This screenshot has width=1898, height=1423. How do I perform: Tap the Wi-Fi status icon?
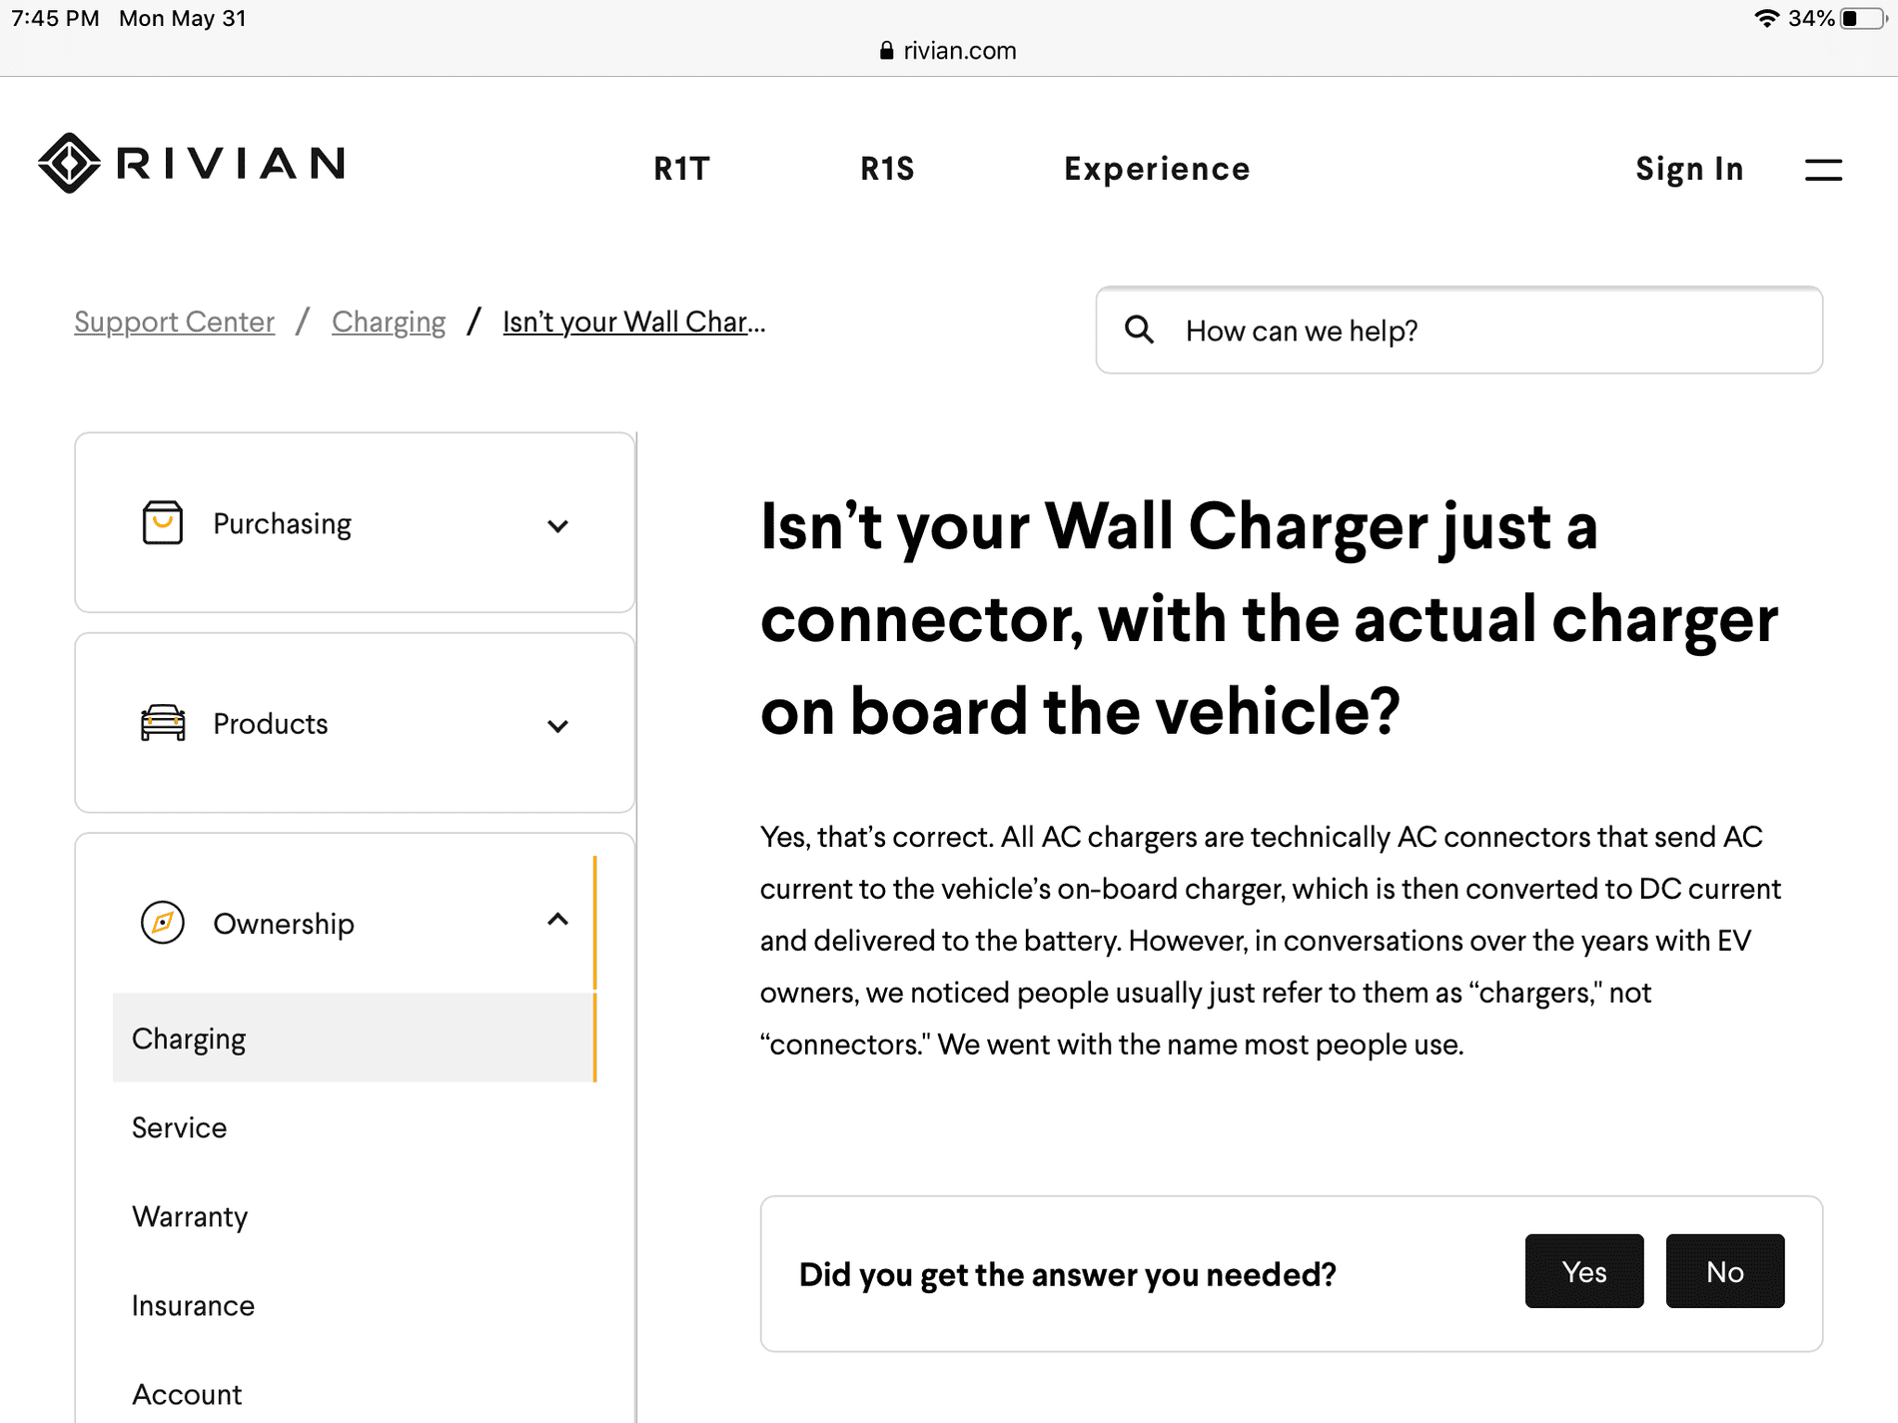pyautogui.click(x=1767, y=18)
